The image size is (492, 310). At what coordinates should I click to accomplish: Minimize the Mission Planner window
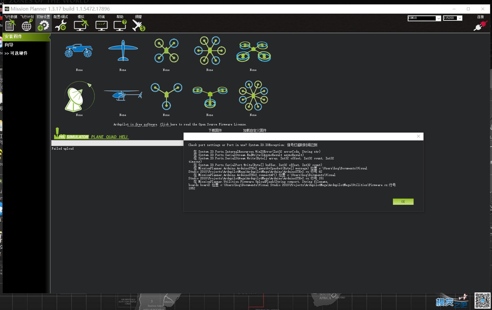(454, 9)
